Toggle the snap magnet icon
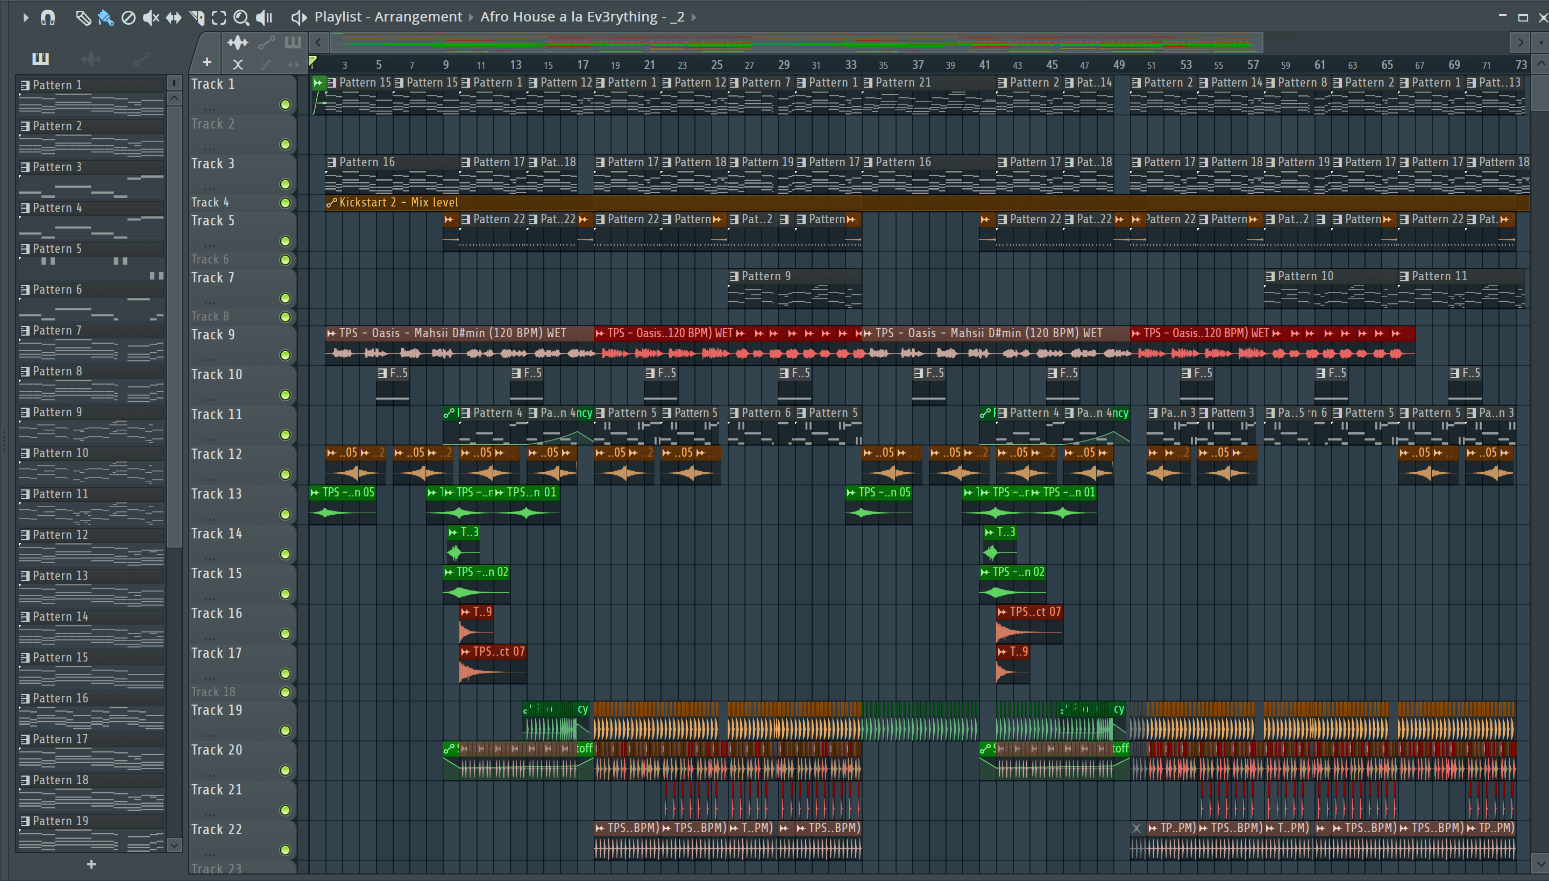Image resolution: width=1549 pixels, height=881 pixels. pyautogui.click(x=48, y=18)
